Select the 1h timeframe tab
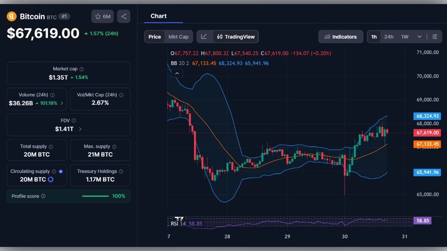The image size is (447, 251). [374, 36]
